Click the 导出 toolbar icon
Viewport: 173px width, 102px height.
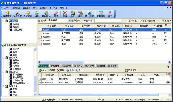tap(80, 14)
